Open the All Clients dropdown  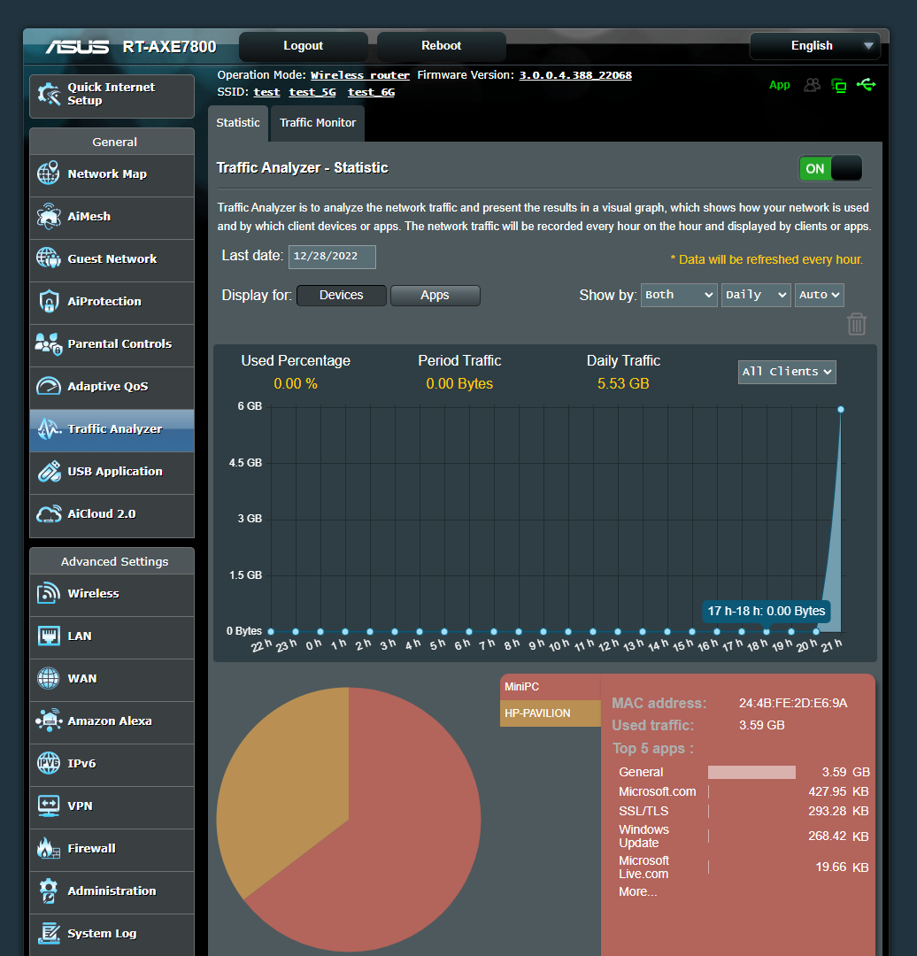point(787,371)
